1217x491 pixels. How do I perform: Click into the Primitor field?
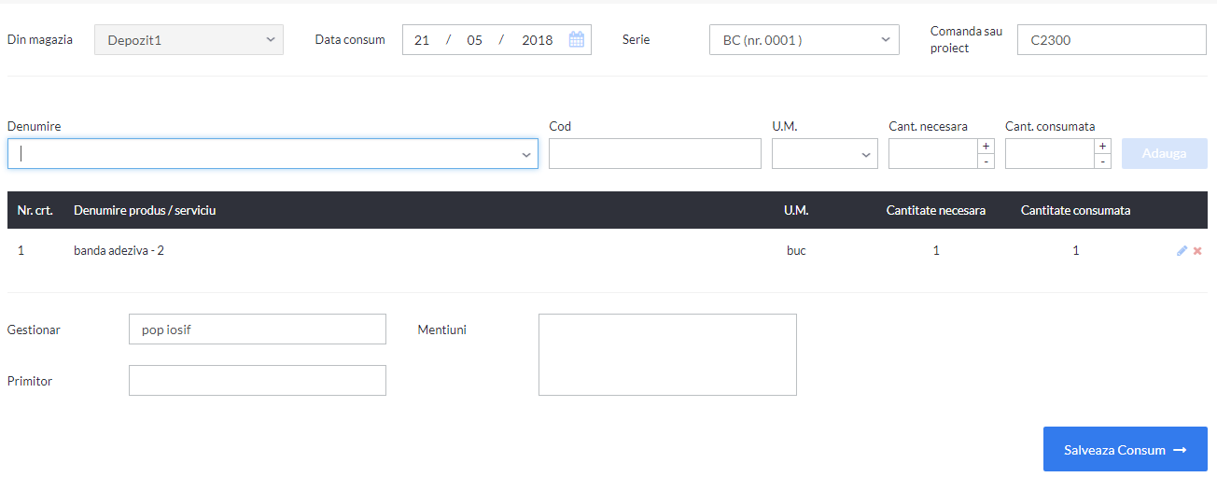[x=258, y=380]
